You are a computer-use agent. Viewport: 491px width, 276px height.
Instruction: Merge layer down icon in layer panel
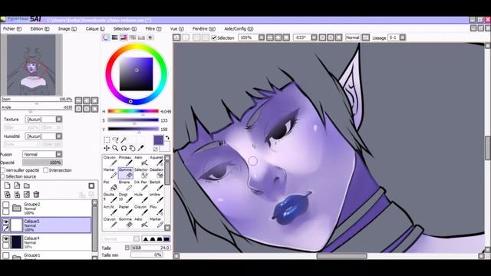click(x=17, y=194)
